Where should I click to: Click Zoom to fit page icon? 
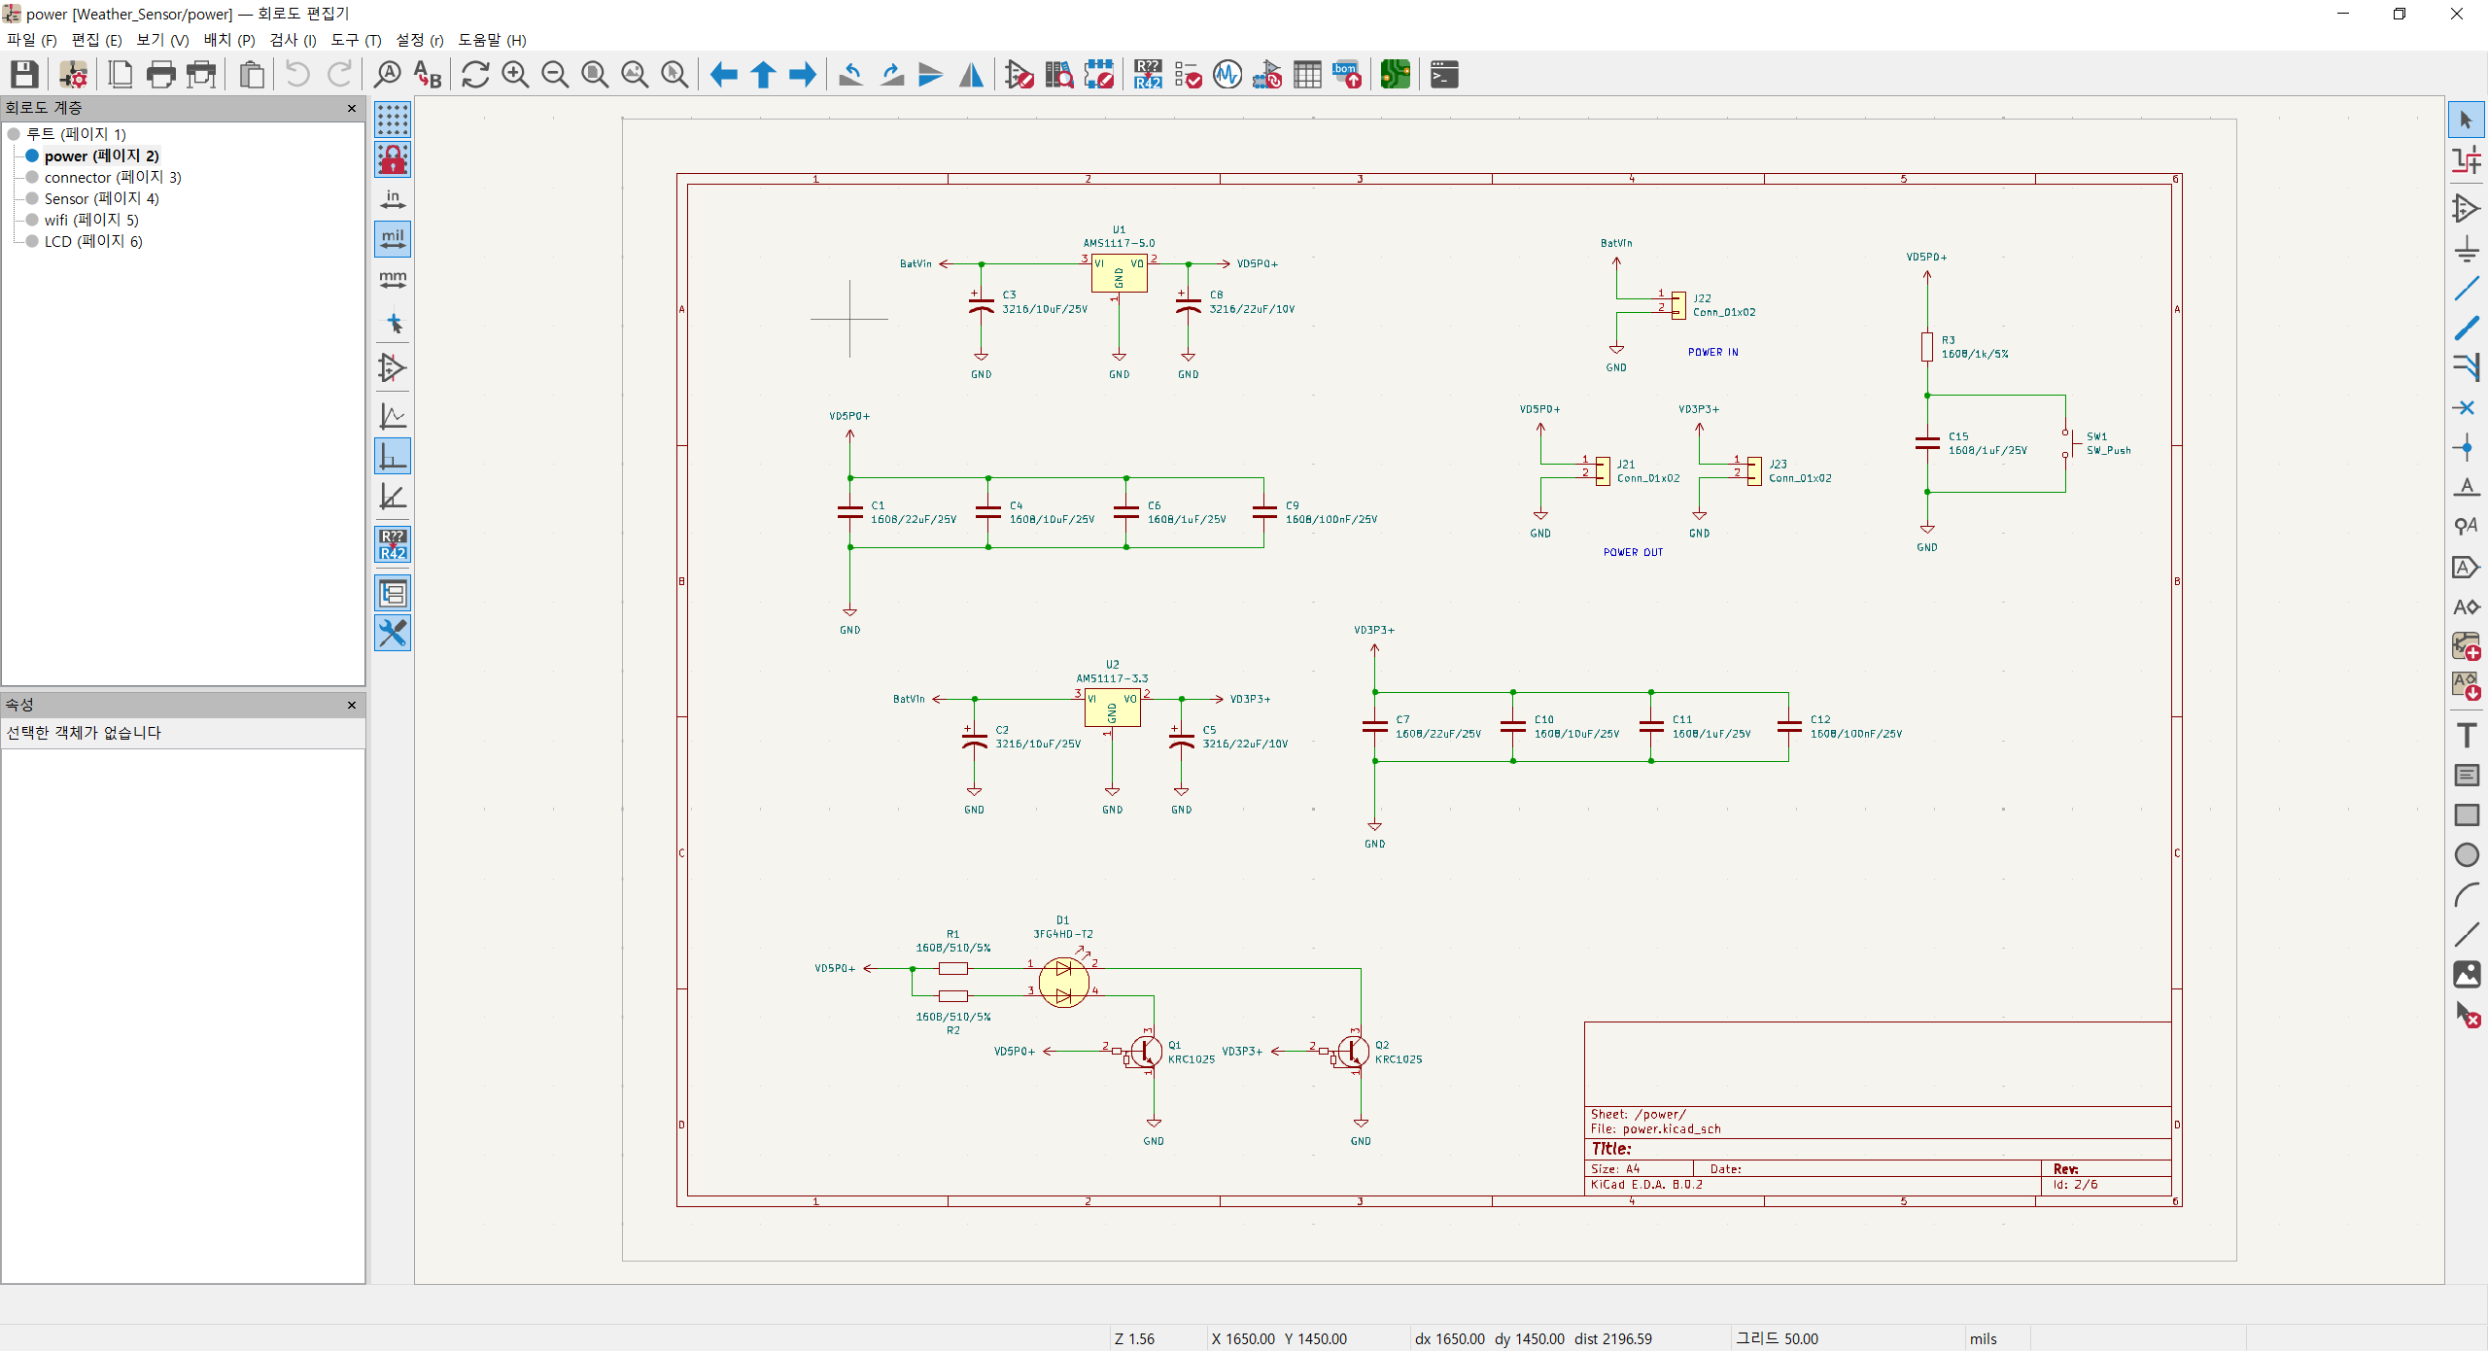[595, 75]
